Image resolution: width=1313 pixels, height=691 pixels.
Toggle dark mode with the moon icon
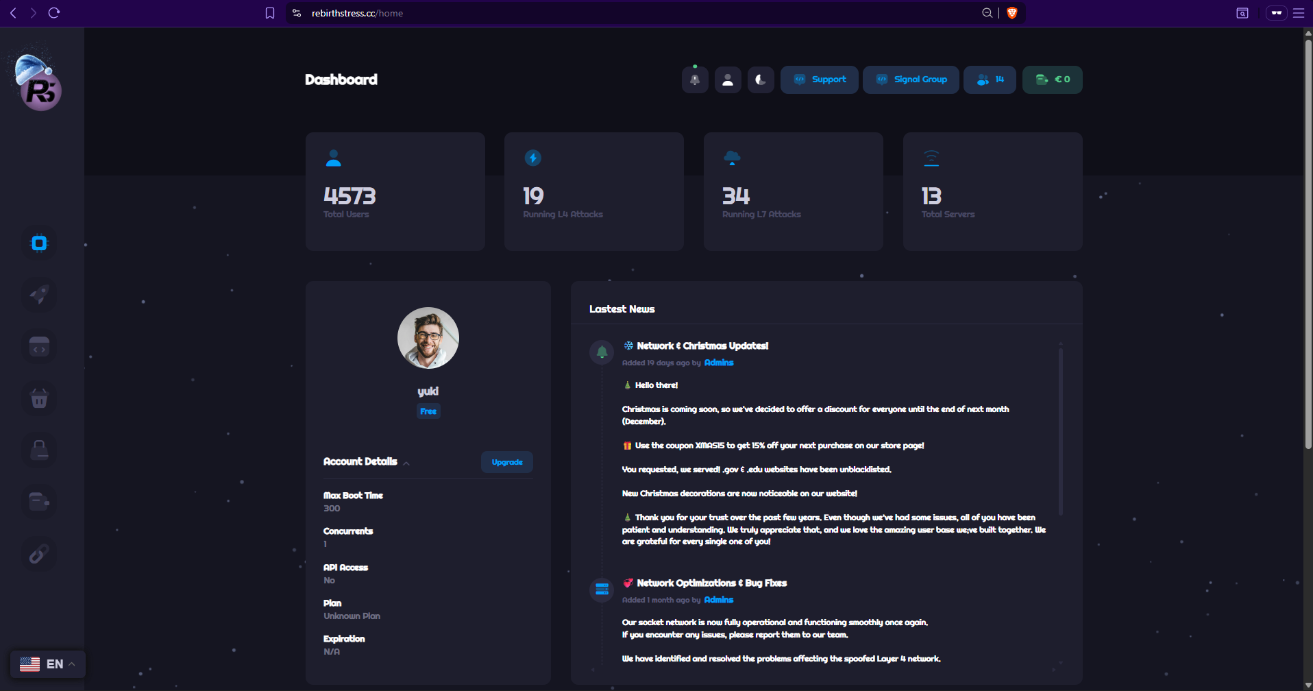point(761,80)
